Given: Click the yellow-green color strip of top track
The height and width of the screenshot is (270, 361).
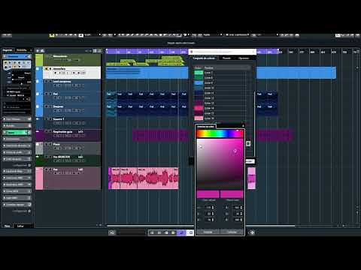Looking at the screenshot, I should pos(39,60).
